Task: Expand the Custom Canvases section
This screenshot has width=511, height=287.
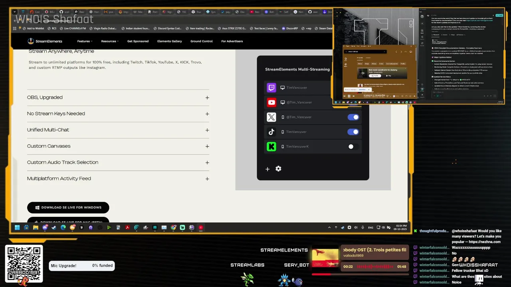Action: (118, 146)
